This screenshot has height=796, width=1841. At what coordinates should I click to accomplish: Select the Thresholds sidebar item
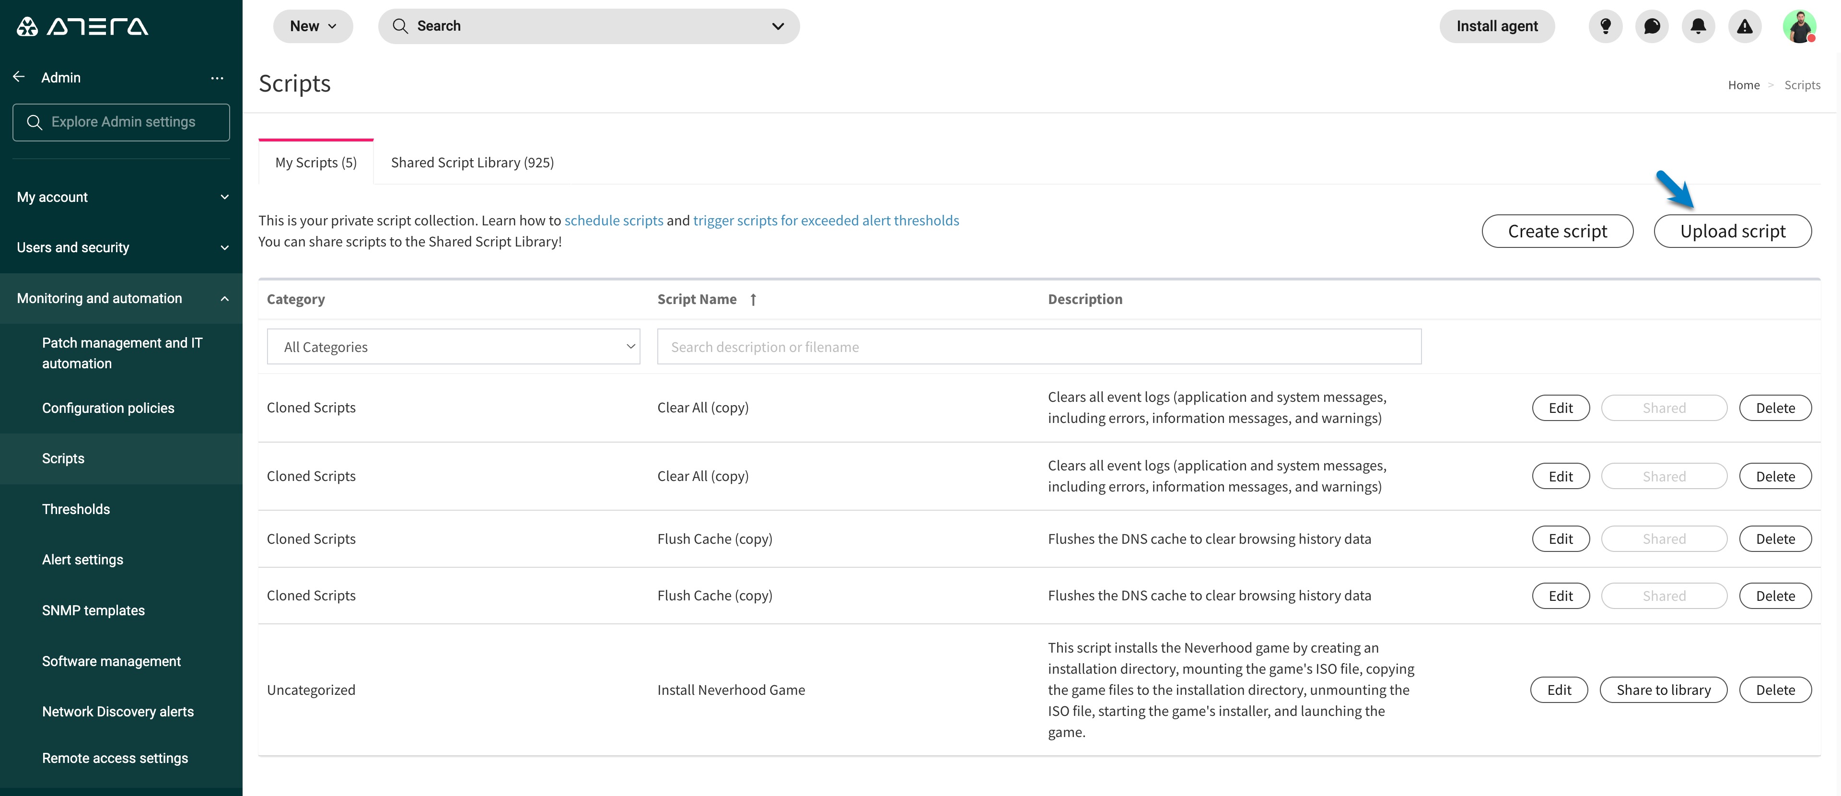click(x=76, y=509)
